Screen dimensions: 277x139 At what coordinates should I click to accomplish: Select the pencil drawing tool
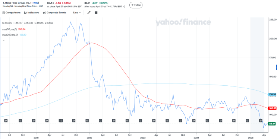89,13
